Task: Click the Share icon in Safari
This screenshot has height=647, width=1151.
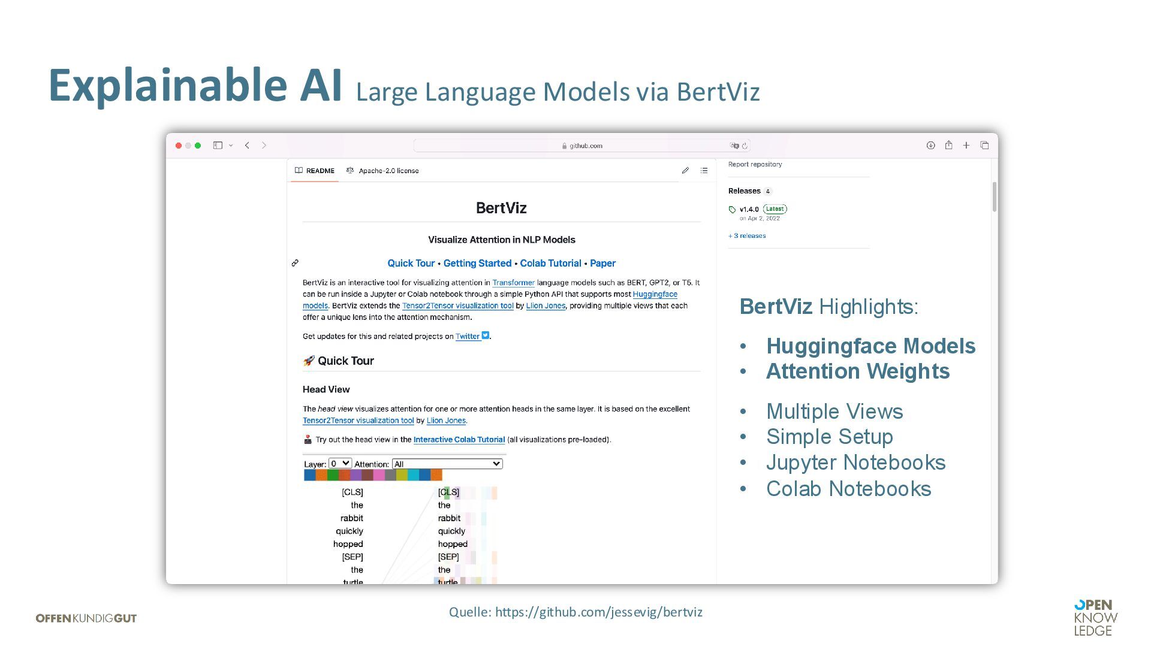Action: click(948, 145)
